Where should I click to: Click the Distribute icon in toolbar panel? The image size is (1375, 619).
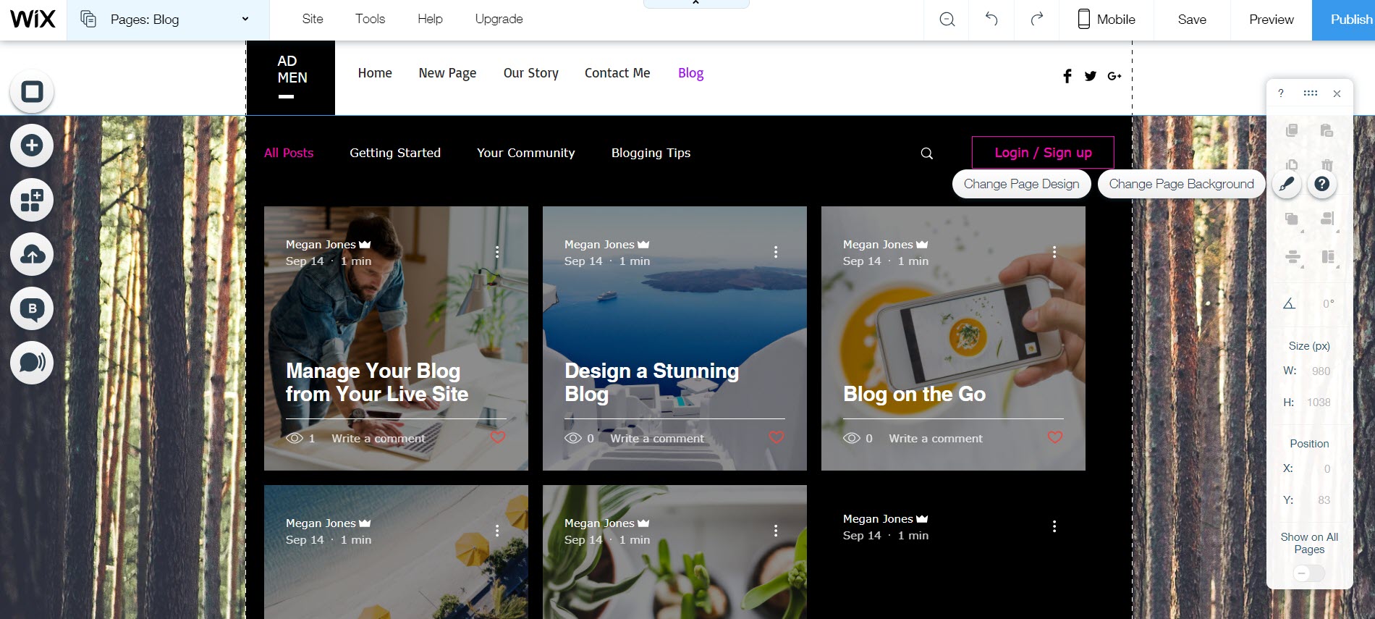point(1292,257)
